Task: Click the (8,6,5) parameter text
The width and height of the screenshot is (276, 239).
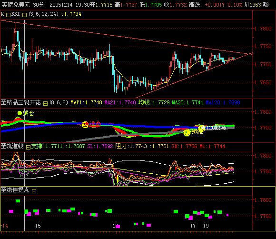Action: pyautogui.click(x=59, y=102)
